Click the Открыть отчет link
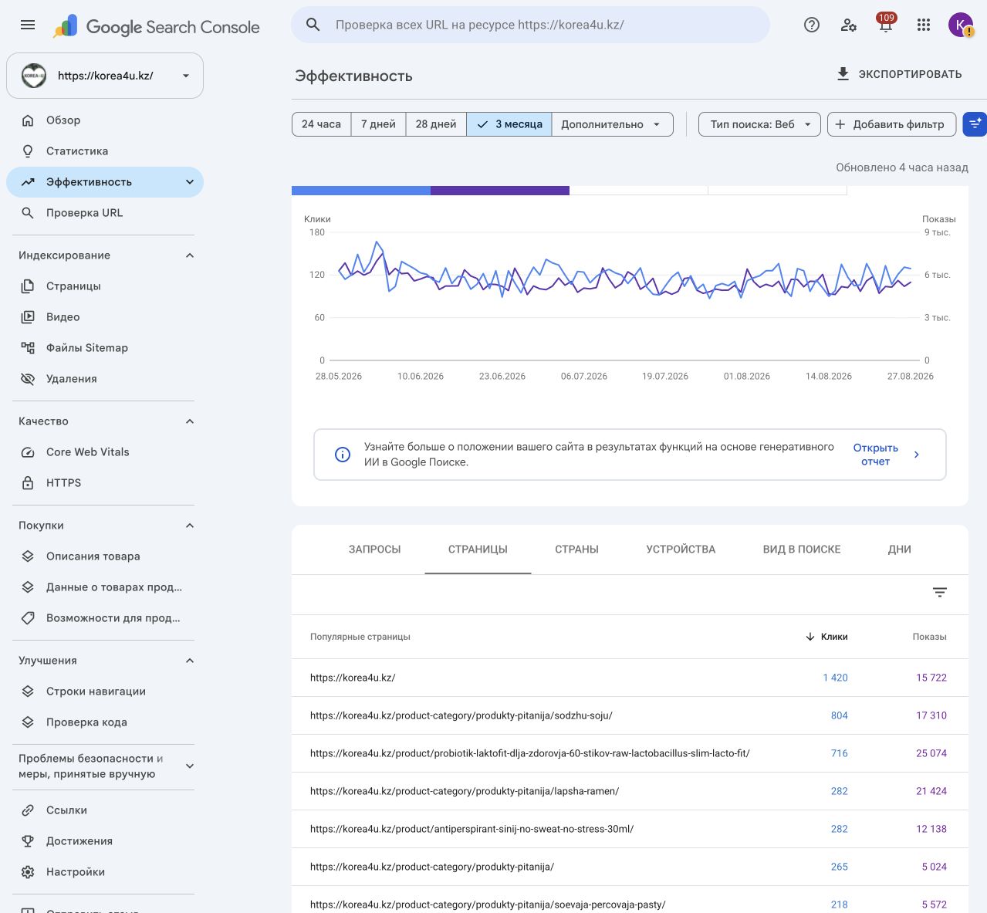987x913 pixels. click(876, 455)
